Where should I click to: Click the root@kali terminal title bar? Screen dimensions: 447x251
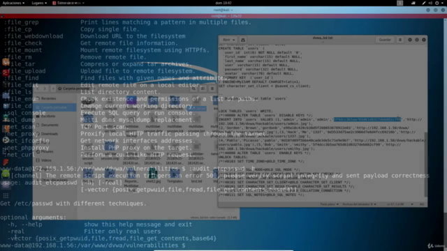coord(223,10)
